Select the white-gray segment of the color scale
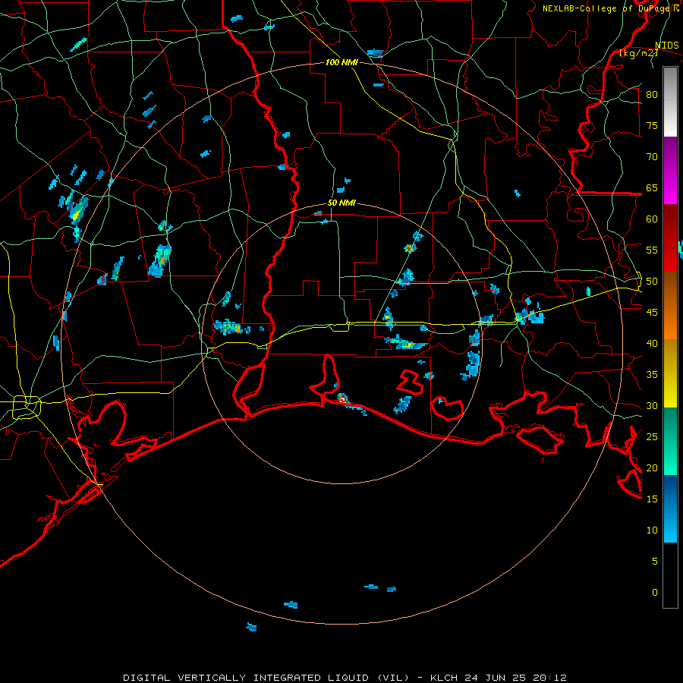This screenshot has width=683, height=683. [670, 102]
